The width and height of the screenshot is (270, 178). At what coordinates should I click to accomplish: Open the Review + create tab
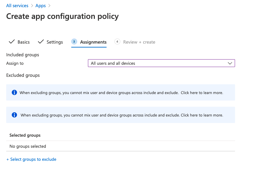click(x=139, y=42)
